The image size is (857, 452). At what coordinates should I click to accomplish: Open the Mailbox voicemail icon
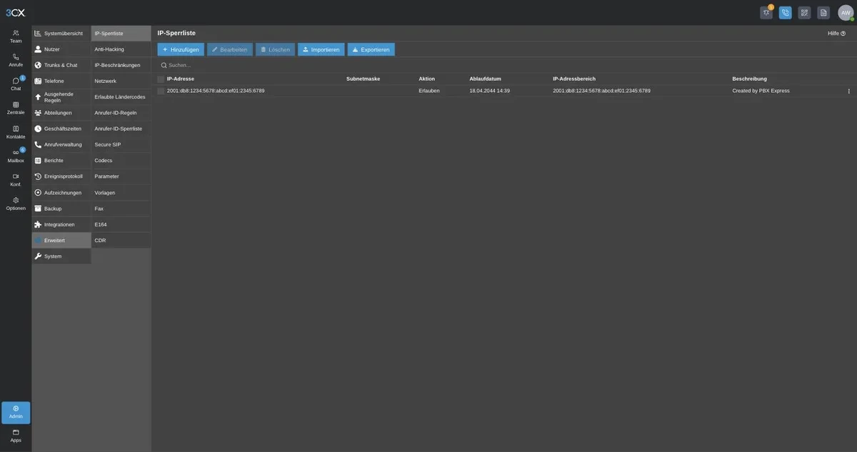coord(16,156)
